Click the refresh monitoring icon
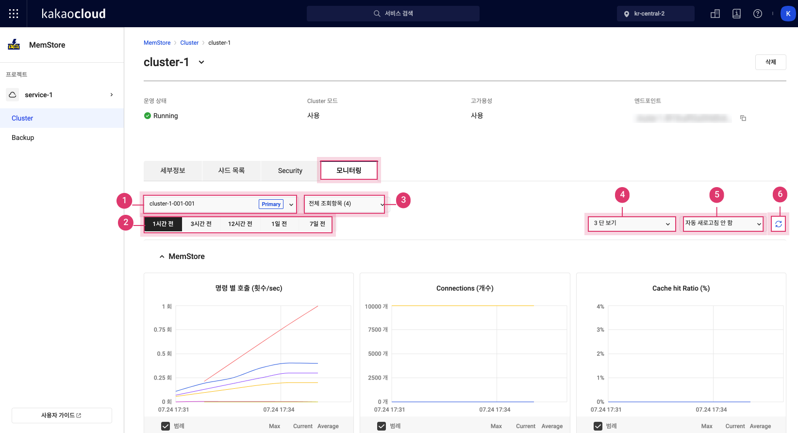798x433 pixels. click(779, 224)
